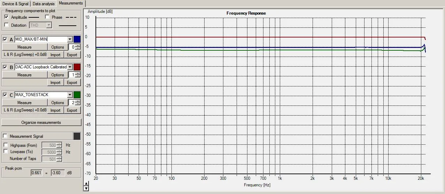Click the Organize measurements button
The height and width of the screenshot is (194, 445).
41,123
